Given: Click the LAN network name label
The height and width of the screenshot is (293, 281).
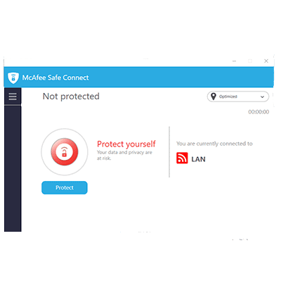Looking at the screenshot, I should tap(198, 159).
